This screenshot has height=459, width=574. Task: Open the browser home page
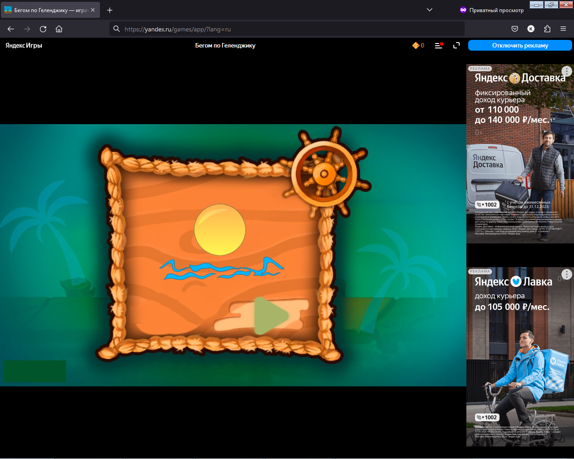point(59,29)
